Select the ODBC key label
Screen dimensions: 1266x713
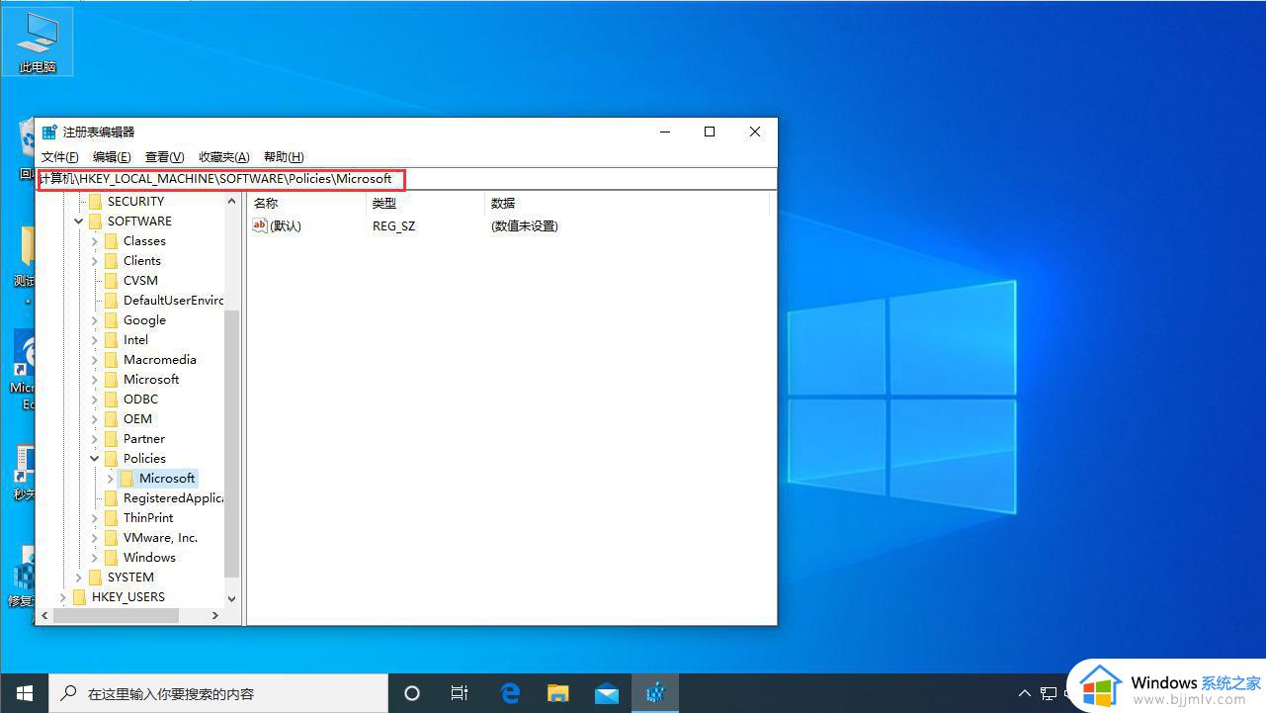(x=140, y=400)
